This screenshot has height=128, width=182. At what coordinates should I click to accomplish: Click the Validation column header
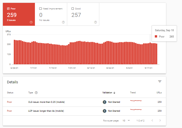107,92
